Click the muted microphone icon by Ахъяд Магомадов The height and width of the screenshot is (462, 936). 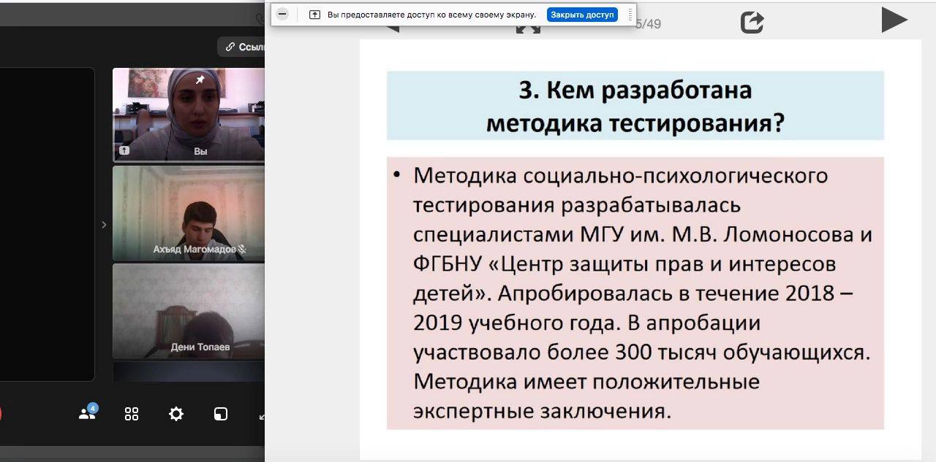tap(242, 250)
